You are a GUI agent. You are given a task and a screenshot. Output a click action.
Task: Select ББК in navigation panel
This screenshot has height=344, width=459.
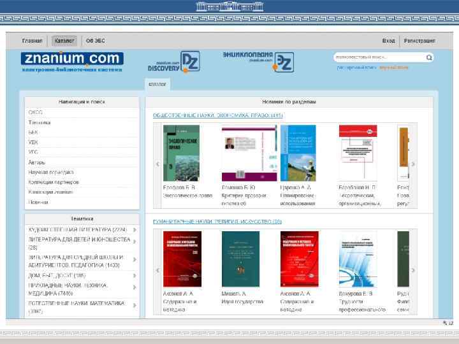33,133
